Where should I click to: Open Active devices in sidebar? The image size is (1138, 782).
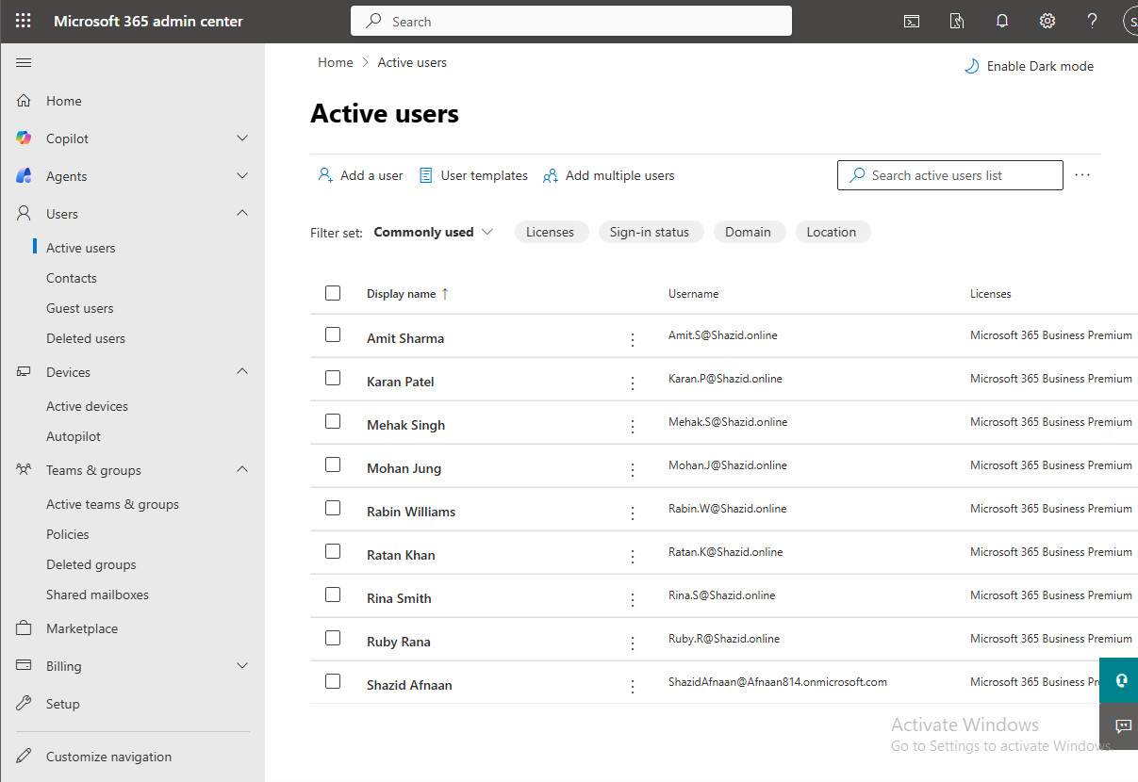(88, 406)
